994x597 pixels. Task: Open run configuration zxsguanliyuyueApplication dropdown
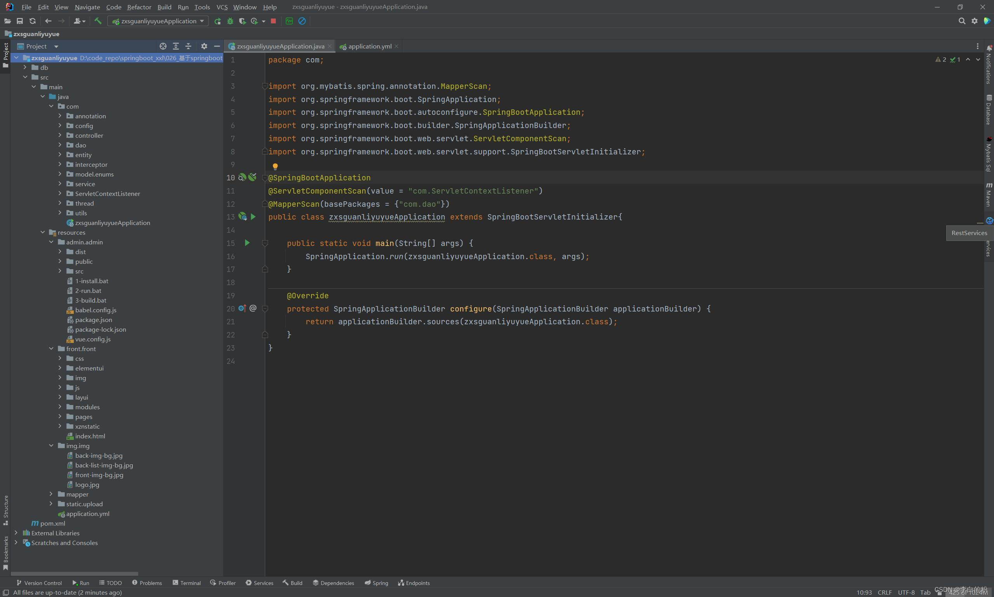tap(158, 21)
